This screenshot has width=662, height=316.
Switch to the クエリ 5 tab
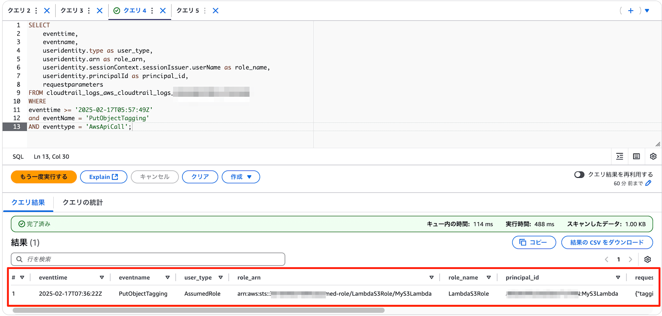pos(188,11)
